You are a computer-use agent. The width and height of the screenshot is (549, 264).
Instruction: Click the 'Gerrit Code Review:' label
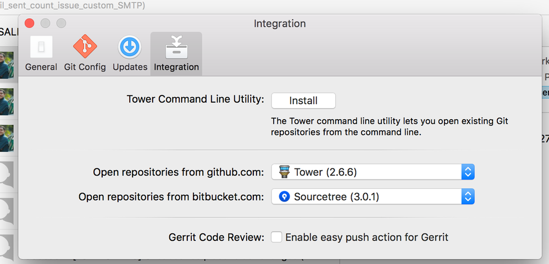tap(217, 238)
